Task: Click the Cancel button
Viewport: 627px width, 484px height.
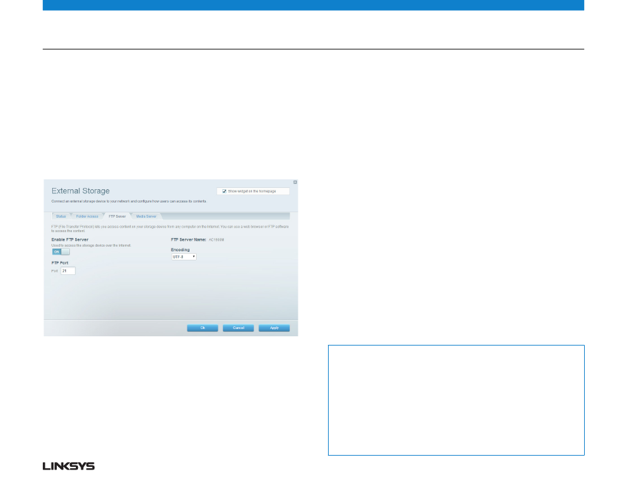Action: click(x=238, y=328)
